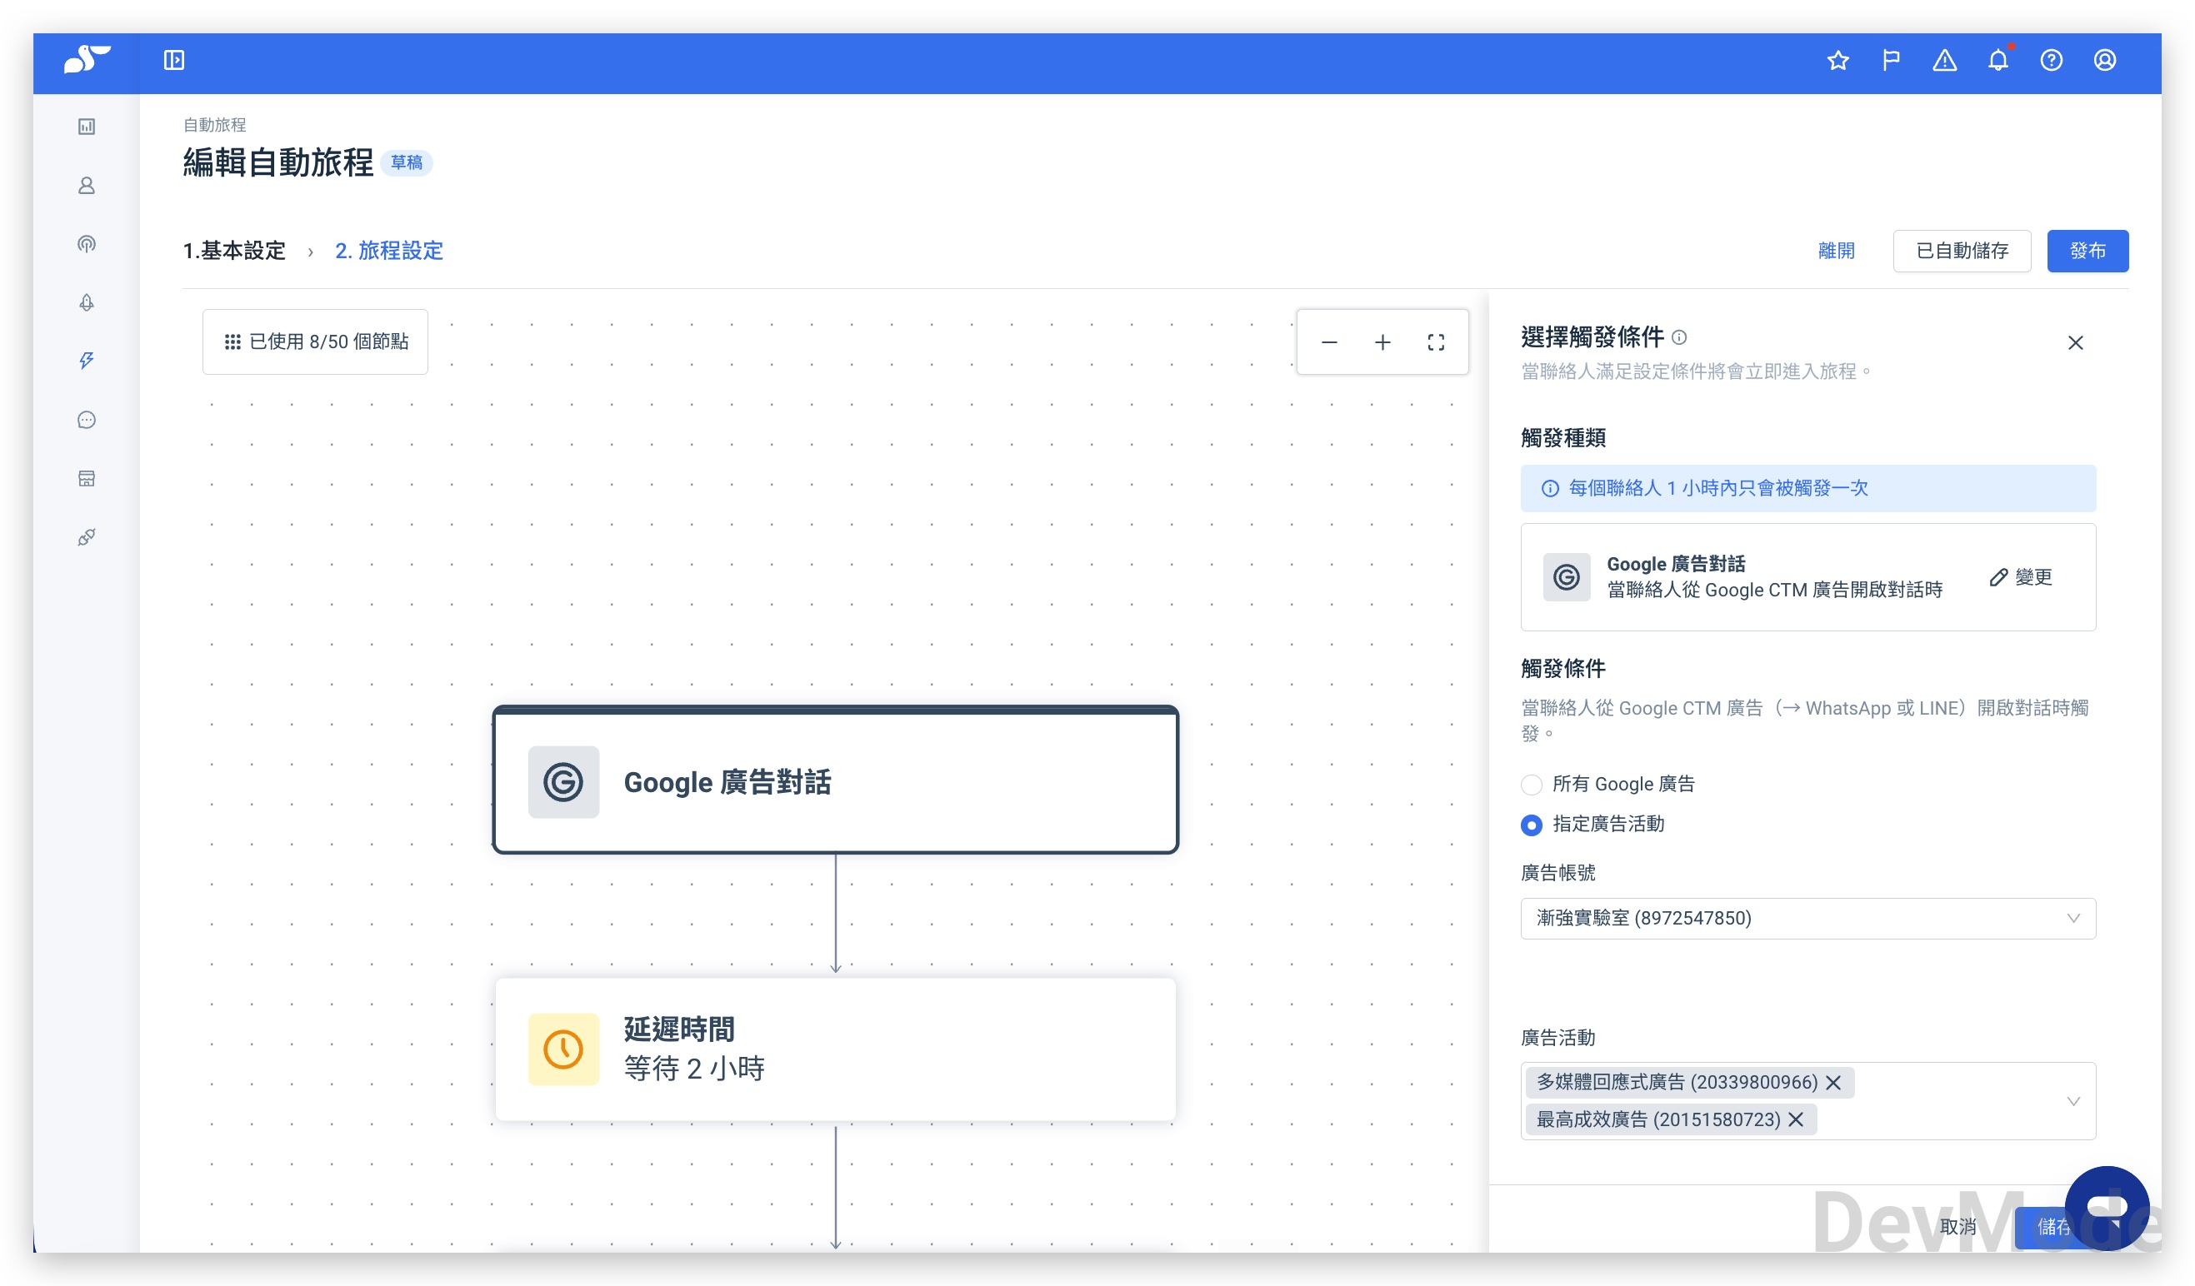Open the notifications bell

(1998, 60)
